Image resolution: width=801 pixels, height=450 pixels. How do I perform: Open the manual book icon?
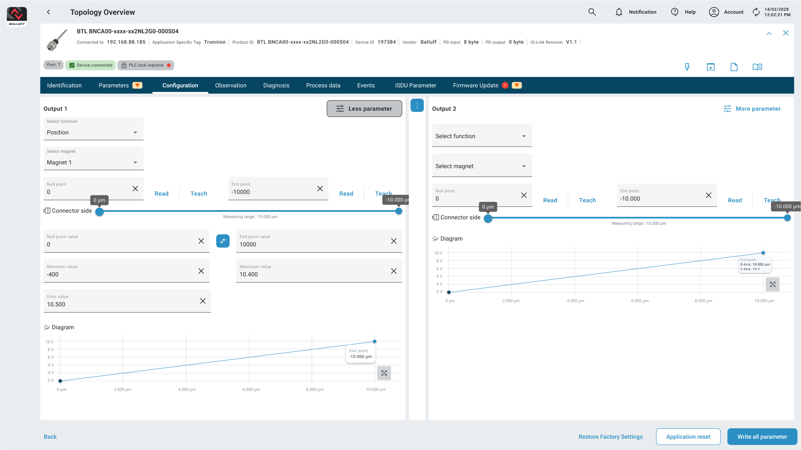point(757,67)
